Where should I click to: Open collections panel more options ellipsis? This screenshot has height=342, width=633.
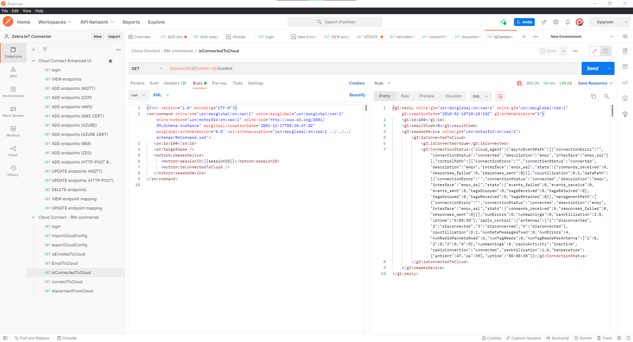tap(119, 50)
